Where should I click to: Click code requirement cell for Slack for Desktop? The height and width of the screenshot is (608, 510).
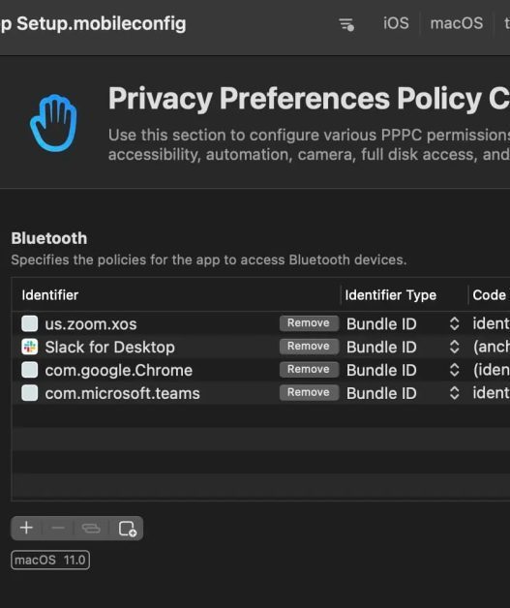click(491, 347)
